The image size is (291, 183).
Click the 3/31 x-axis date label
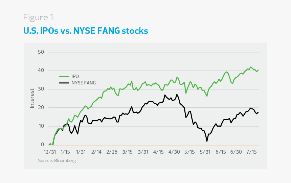click(143, 152)
